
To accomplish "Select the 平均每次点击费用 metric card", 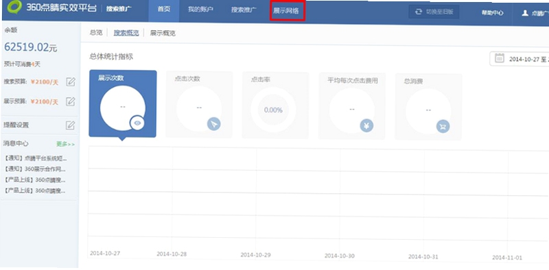I will [352, 106].
